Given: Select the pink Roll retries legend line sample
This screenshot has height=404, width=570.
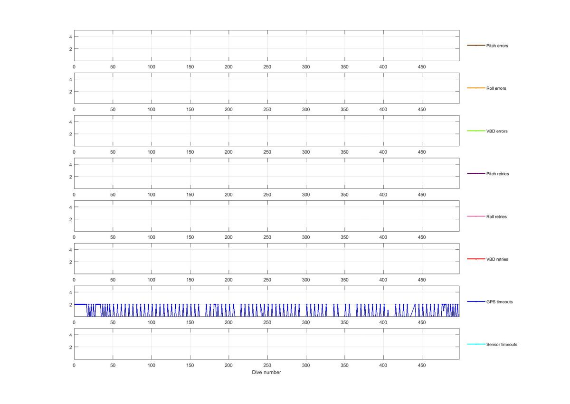Looking at the screenshot, I should (476, 216).
